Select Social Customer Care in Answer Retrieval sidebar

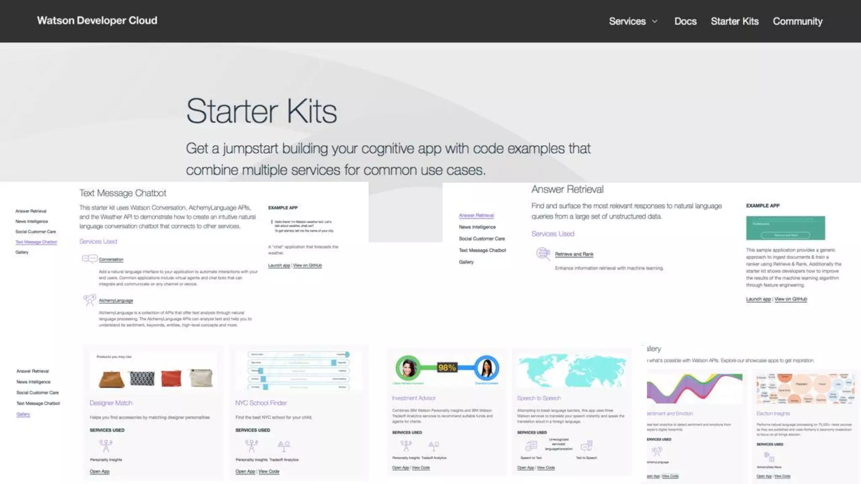pos(482,239)
